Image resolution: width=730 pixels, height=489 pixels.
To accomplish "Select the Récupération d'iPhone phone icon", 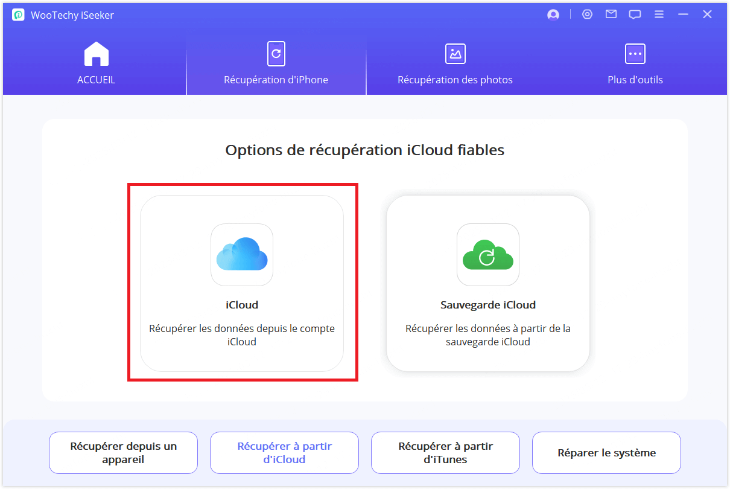I will (276, 54).
